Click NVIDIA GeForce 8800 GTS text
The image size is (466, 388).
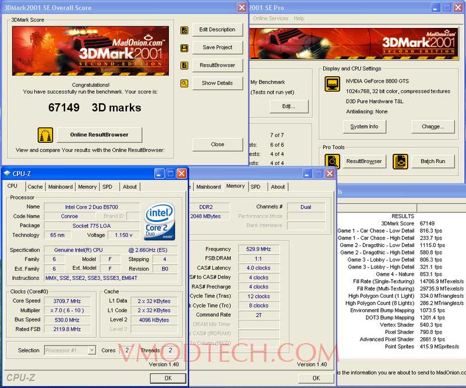pyautogui.click(x=377, y=81)
